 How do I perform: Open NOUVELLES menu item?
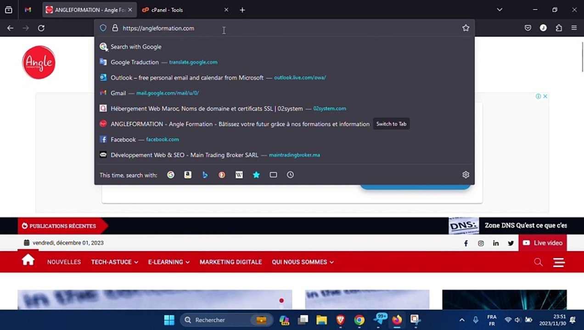[64, 262]
